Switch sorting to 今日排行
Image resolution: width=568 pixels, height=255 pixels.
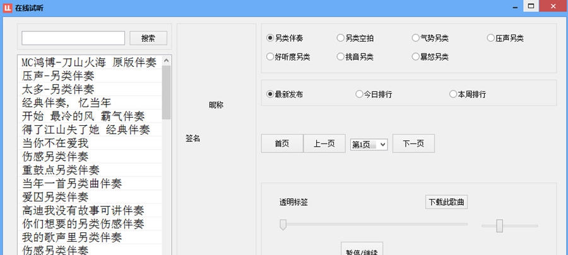tap(374, 94)
